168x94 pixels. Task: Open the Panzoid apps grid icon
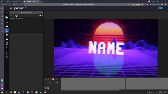(x=11, y=8)
